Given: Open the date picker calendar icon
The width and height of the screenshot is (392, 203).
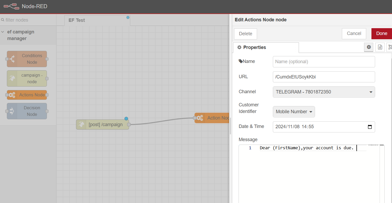Looking at the screenshot, I should pos(370,127).
